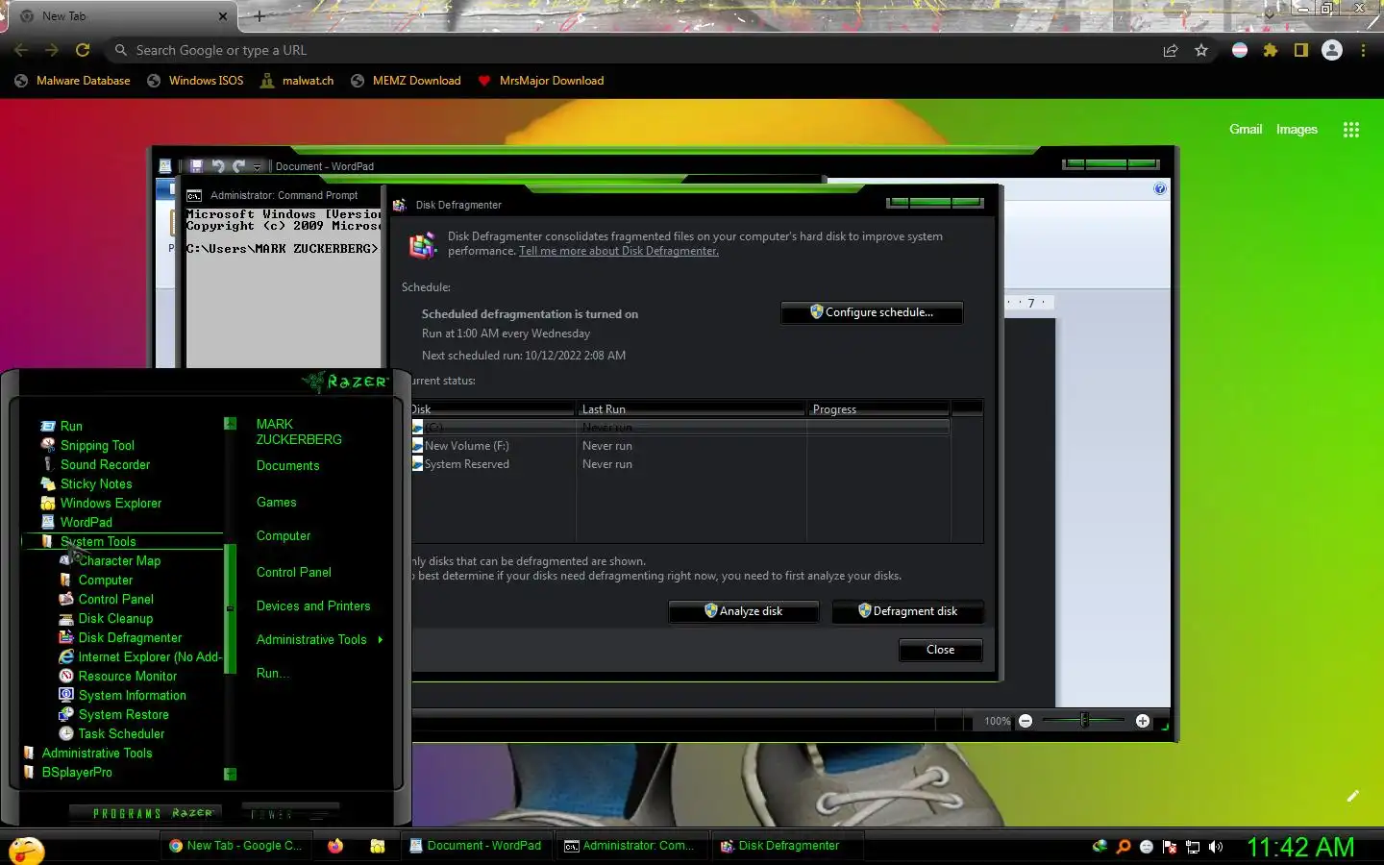Click the undo icon in the WordPad toolbar
Viewport: 1384px width, 865px height.
pos(218,166)
